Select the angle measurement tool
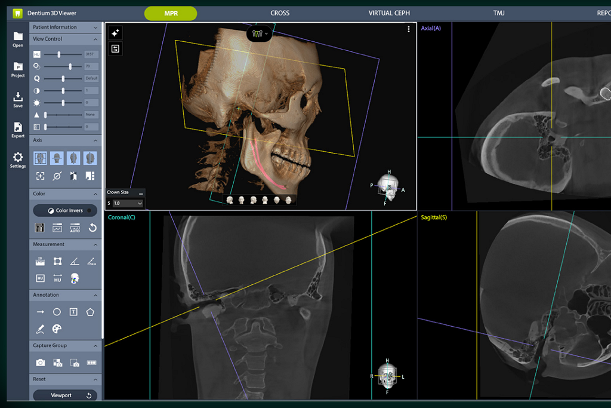611x408 pixels. click(74, 261)
